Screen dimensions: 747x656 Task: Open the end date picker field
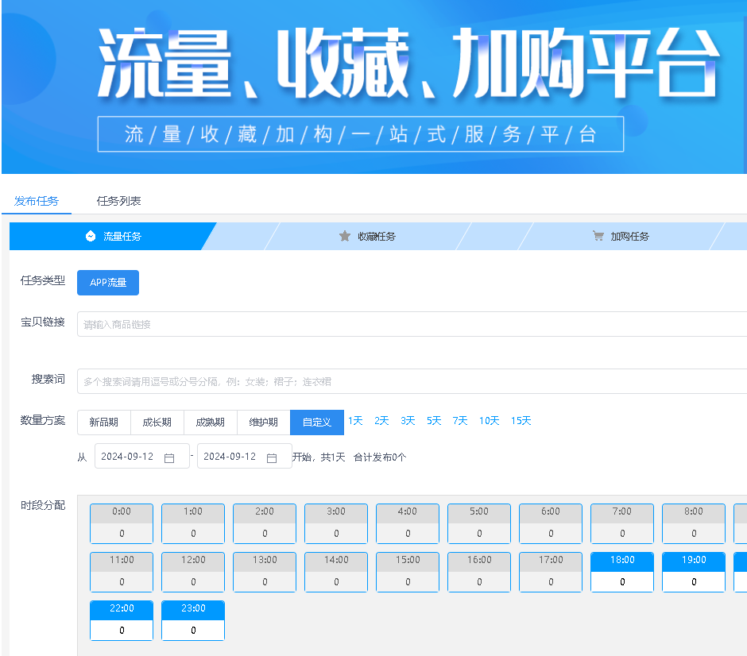coord(245,456)
